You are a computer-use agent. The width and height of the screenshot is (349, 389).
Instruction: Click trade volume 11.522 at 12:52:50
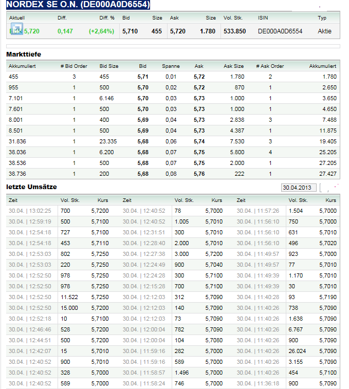click(x=69, y=297)
